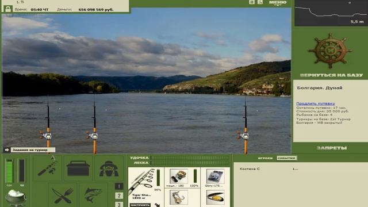Open the fisherman character icon

pyautogui.click(x=109, y=168)
